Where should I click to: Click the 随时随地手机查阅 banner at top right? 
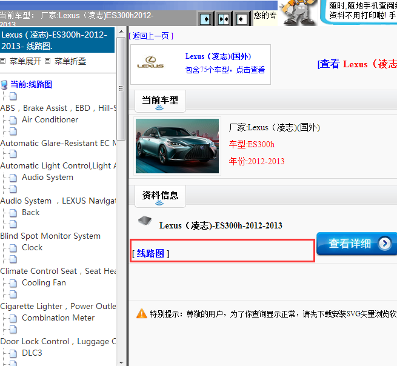(x=359, y=12)
